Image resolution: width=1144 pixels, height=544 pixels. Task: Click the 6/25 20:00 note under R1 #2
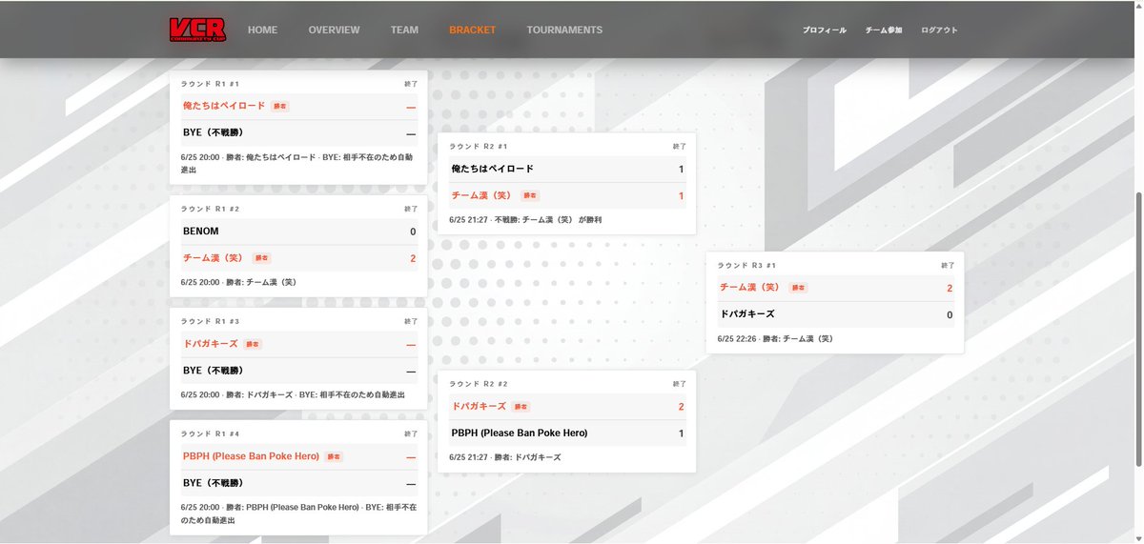pyautogui.click(x=238, y=282)
